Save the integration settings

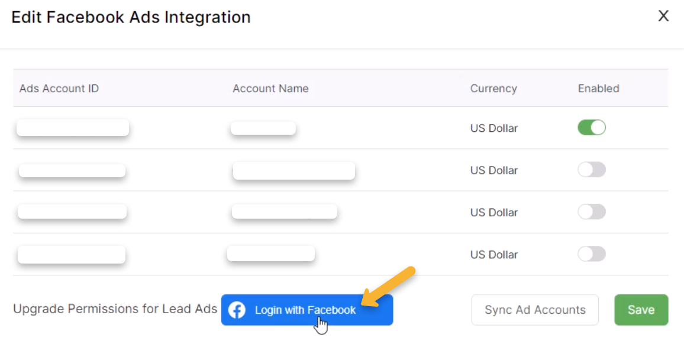(641, 310)
